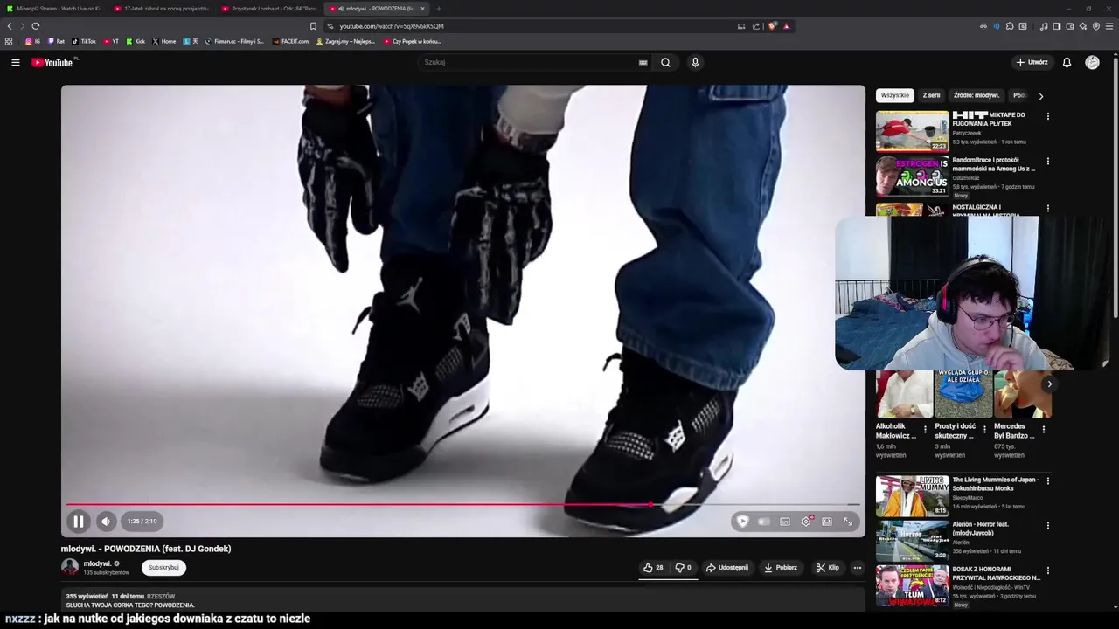1119x629 pixels.
Task: Click the search magnifier button
Action: [665, 62]
